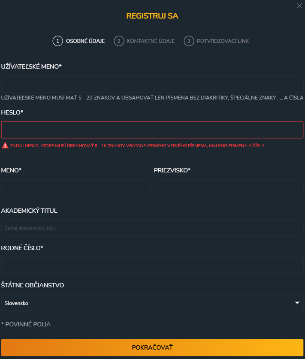305x359 pixels.
Task: Click the username requirements hint text
Action: [x=152, y=98]
